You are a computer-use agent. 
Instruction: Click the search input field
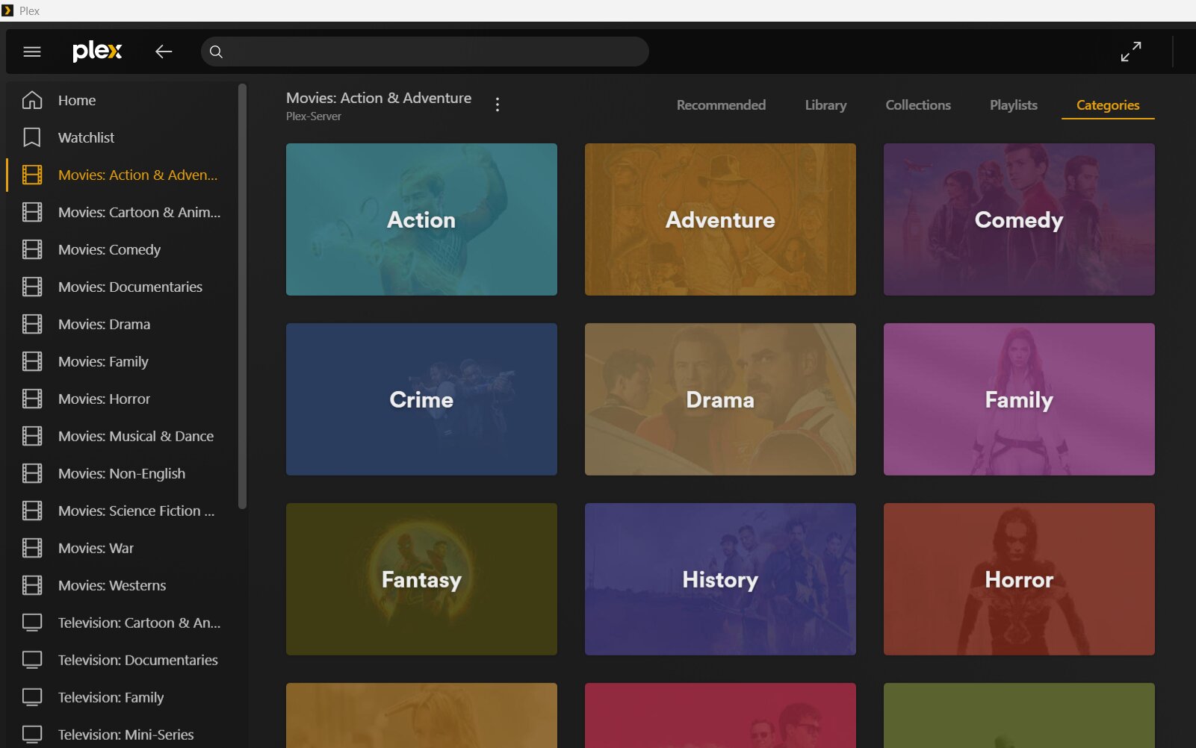pyautogui.click(x=424, y=52)
